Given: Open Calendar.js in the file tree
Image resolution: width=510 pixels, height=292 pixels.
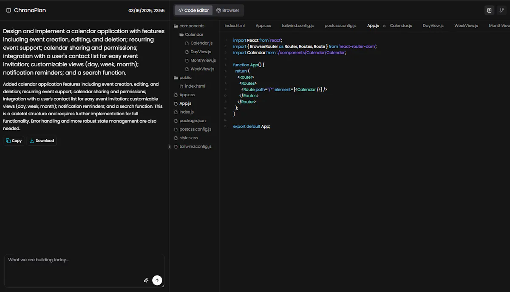Looking at the screenshot, I should click(198, 43).
